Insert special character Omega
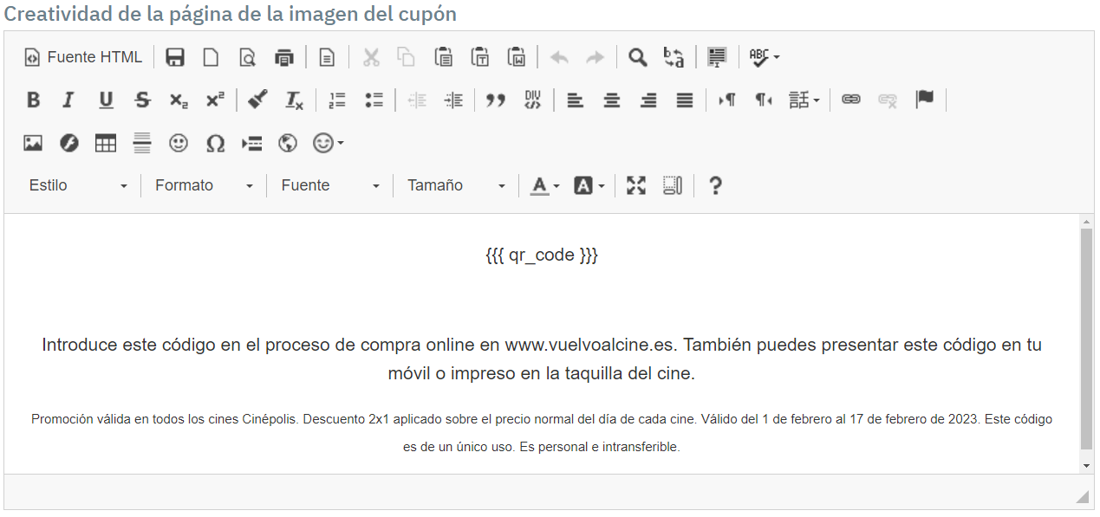 coord(215,143)
